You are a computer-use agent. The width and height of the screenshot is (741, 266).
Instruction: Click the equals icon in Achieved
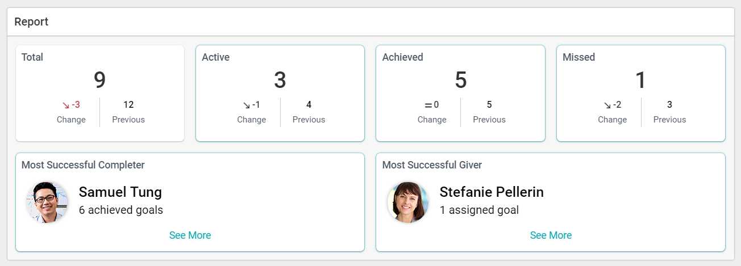[x=428, y=105]
